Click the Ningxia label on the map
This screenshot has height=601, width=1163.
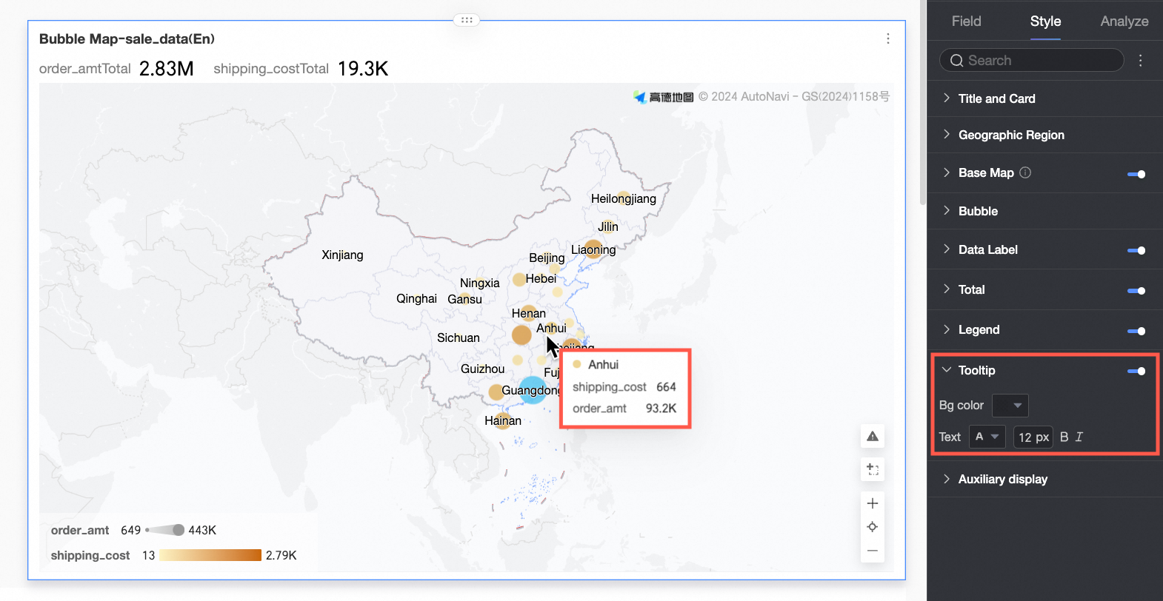point(479,283)
